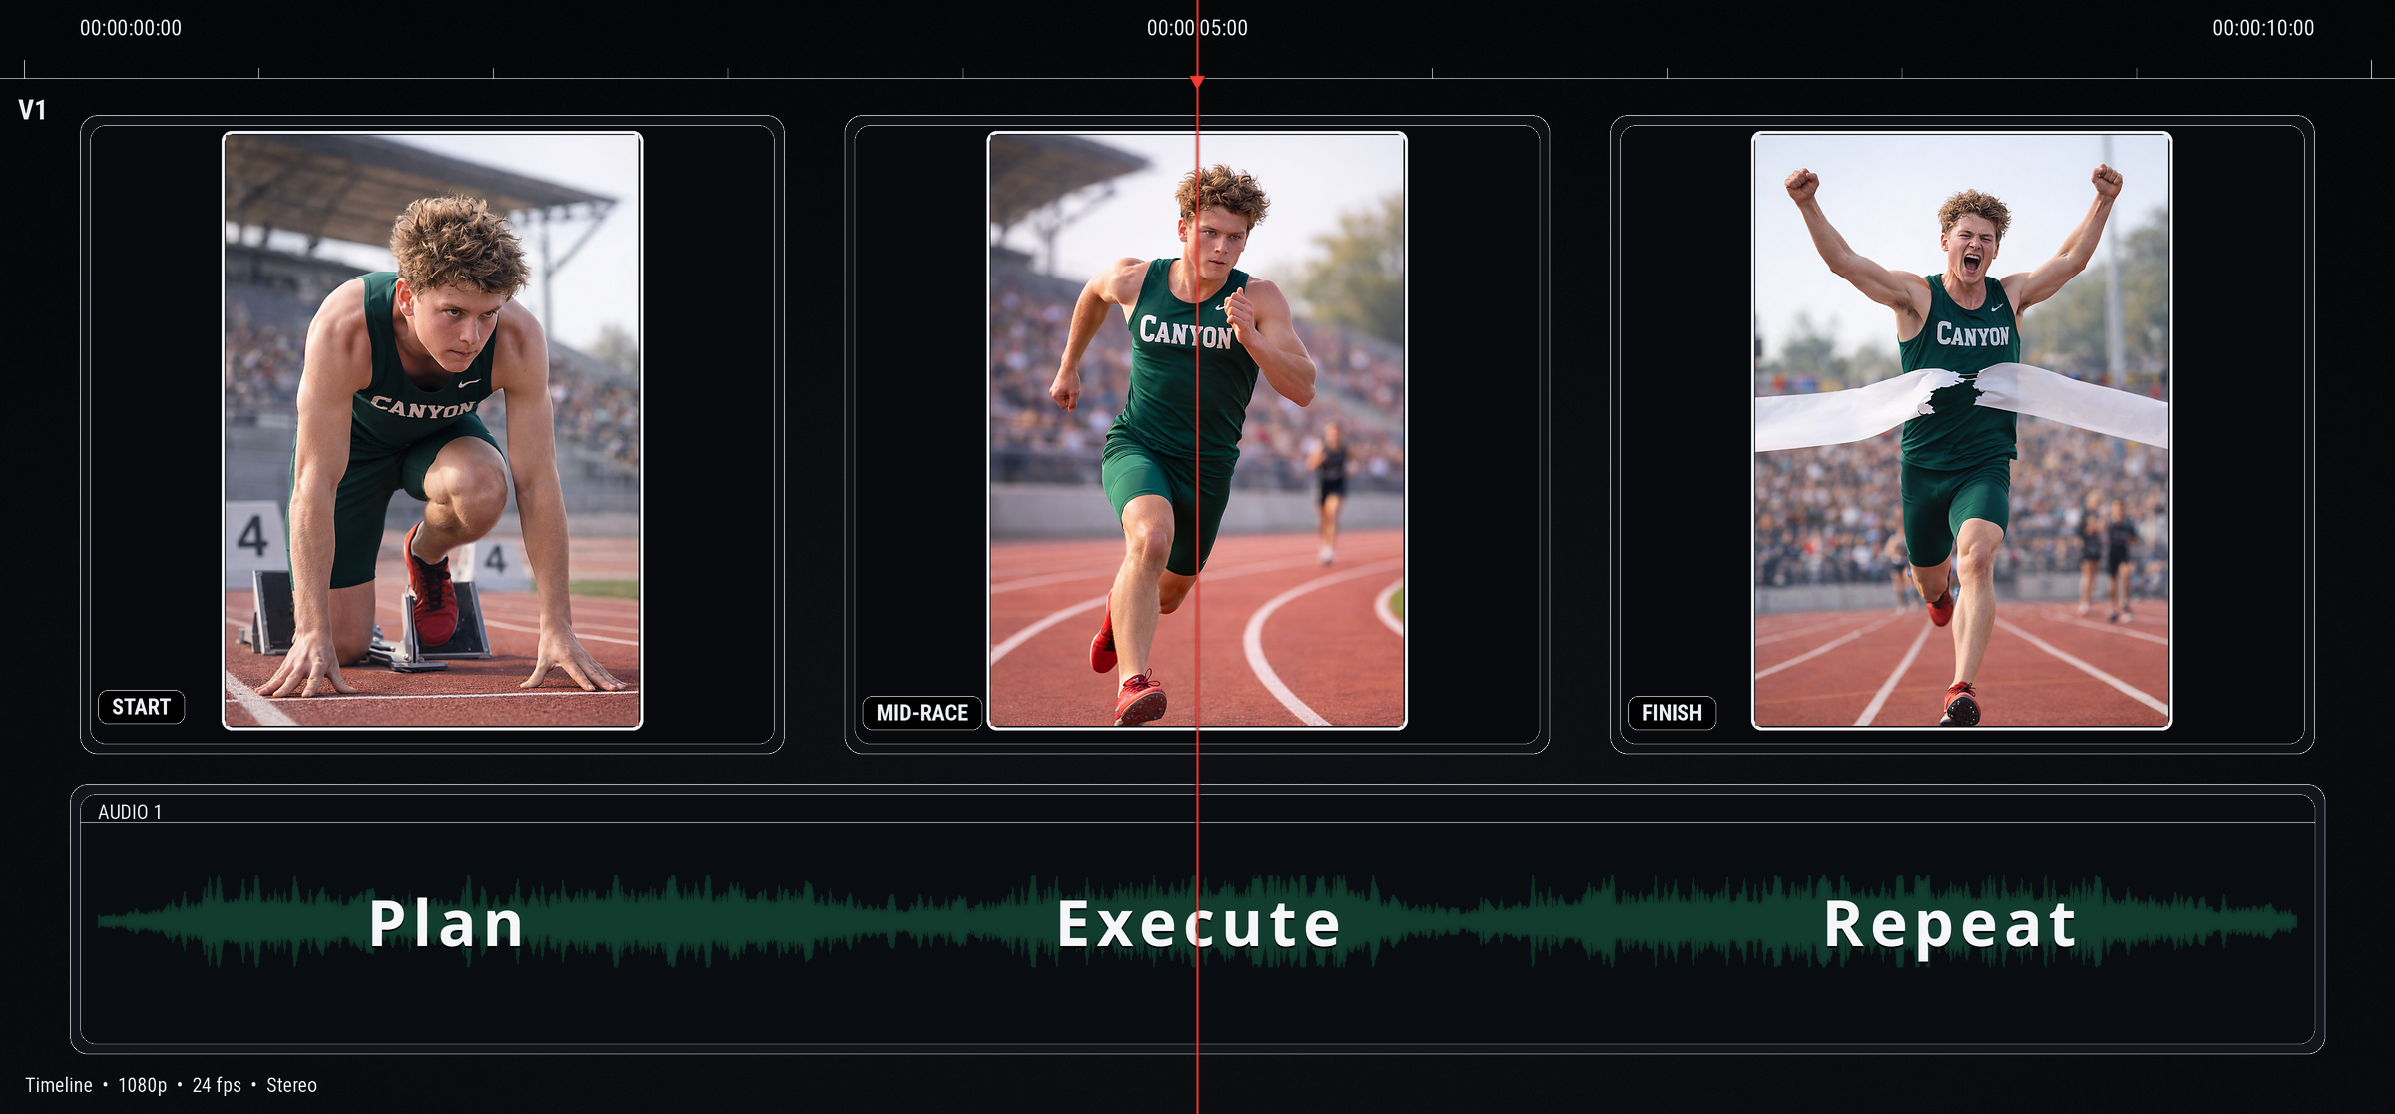Screen dimensions: 2395x1114
Task: Click the FINISH clip label badge
Action: pyautogui.click(x=1672, y=713)
